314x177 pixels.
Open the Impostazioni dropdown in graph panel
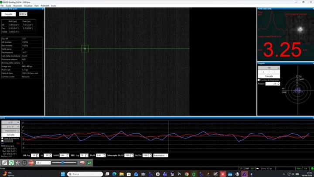point(10,131)
